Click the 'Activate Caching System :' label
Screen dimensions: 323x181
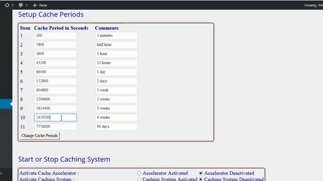[47, 179]
